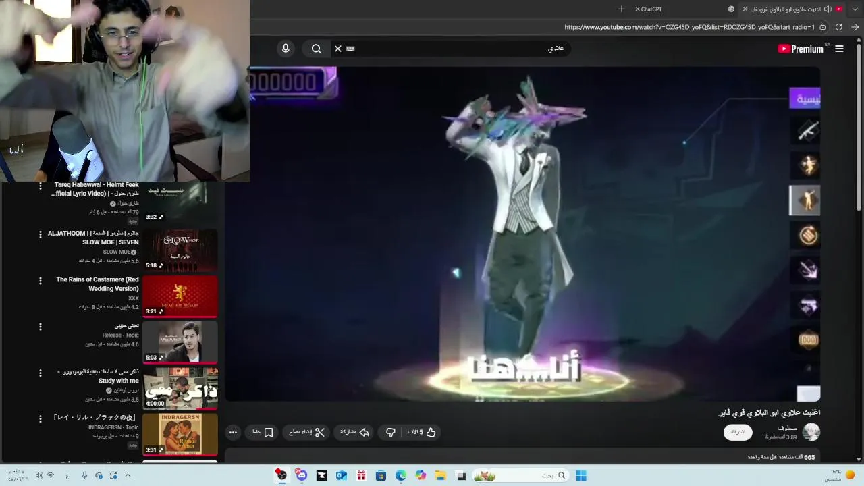Open the weather widget showing 16°C
This screenshot has width=864, height=486.
pos(840,475)
